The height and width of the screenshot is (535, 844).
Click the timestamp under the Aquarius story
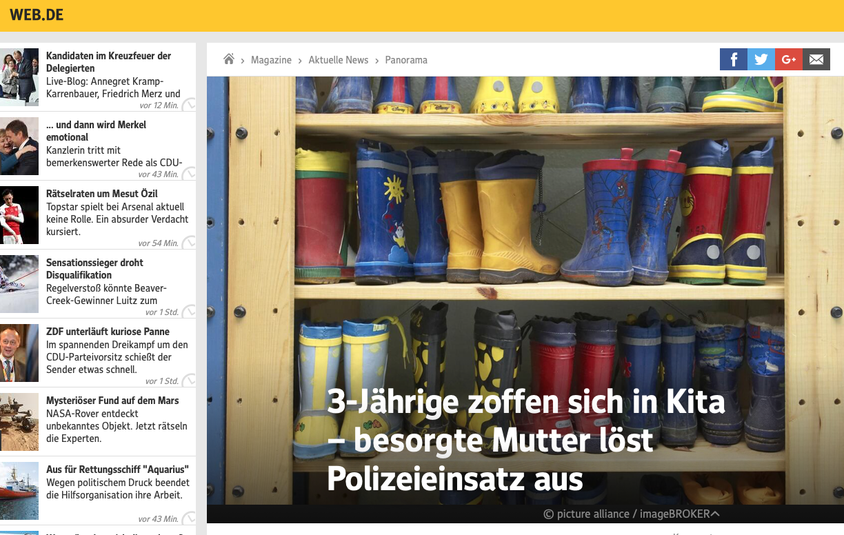(x=158, y=519)
